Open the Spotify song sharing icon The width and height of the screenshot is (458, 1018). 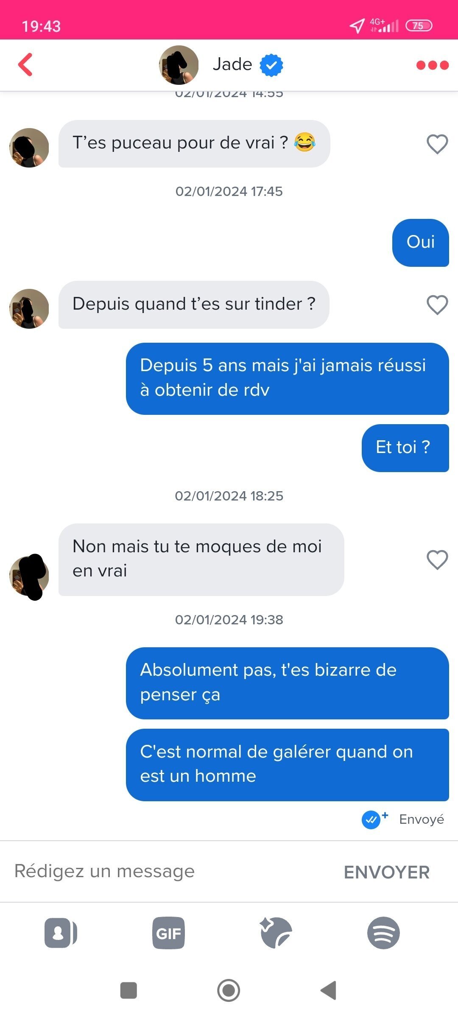tap(383, 933)
